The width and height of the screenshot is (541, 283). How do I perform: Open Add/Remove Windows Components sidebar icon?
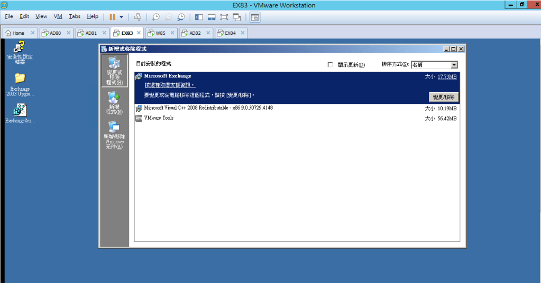tap(114, 135)
